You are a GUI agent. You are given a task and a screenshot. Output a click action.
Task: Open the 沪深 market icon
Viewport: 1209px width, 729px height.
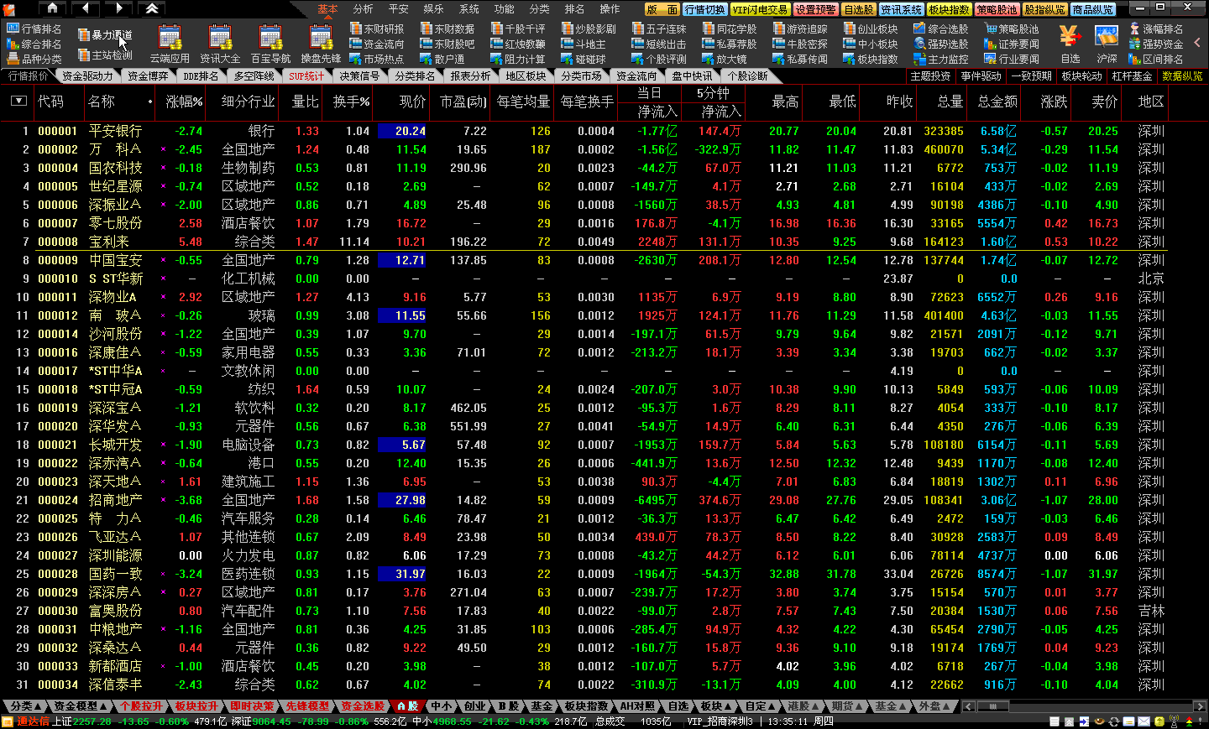click(x=1107, y=44)
